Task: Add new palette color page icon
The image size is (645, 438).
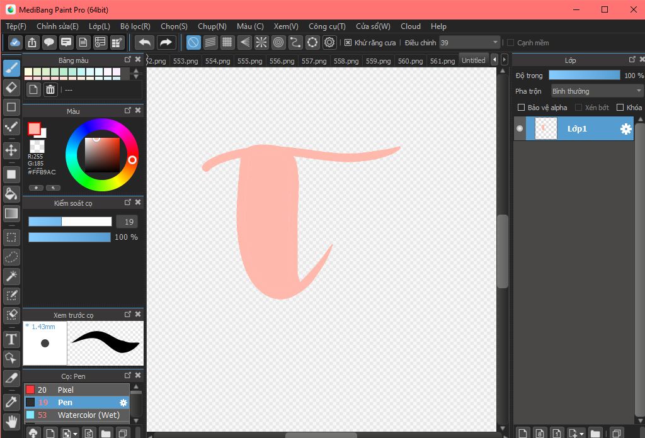Action: (x=33, y=89)
